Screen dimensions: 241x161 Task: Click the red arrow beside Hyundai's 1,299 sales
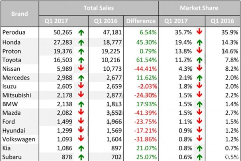click(81, 130)
